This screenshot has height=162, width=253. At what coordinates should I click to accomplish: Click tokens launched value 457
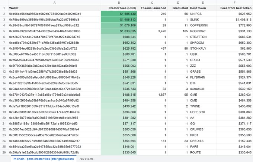(x=152, y=49)
